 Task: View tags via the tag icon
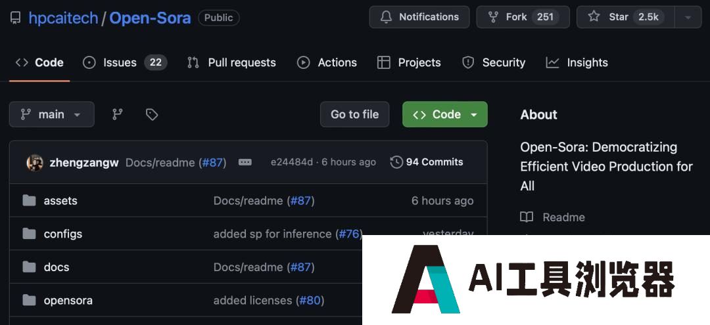point(152,114)
